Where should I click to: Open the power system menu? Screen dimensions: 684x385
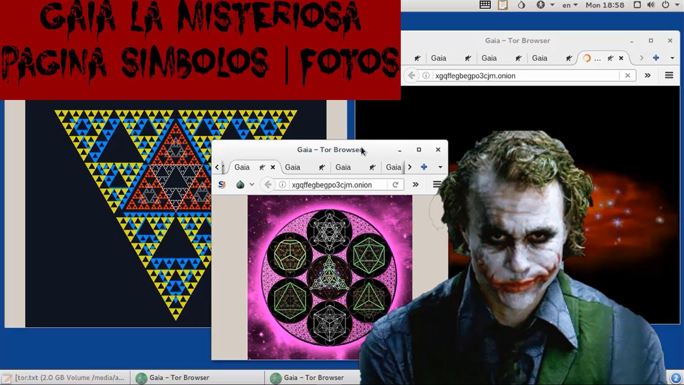tap(665, 5)
